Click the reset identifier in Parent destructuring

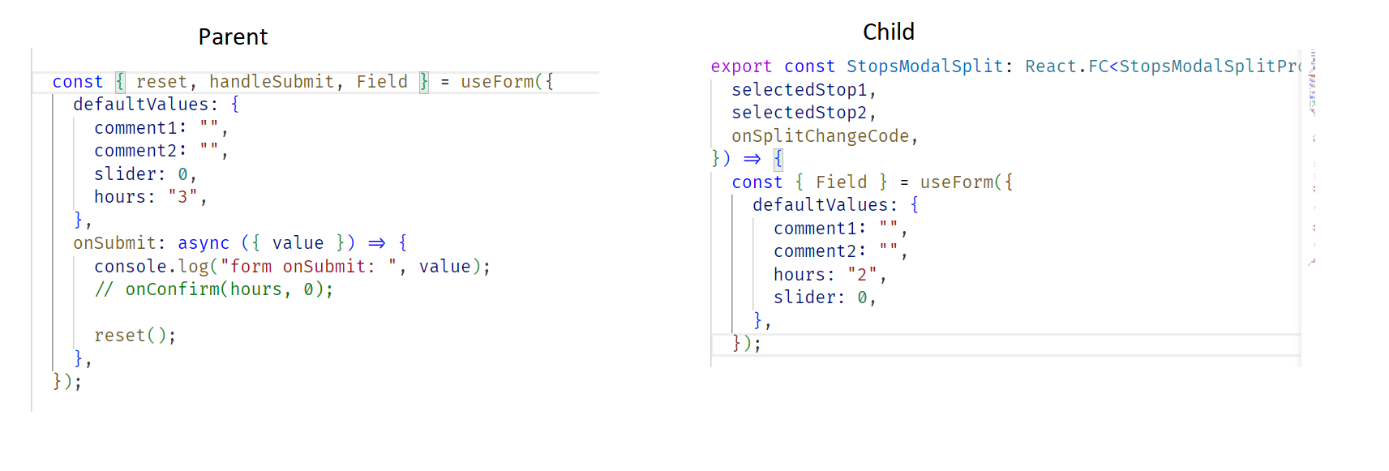click(x=161, y=82)
